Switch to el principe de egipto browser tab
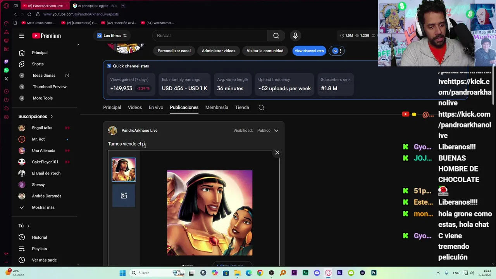Screen dimensions: 496x279 [95, 6]
